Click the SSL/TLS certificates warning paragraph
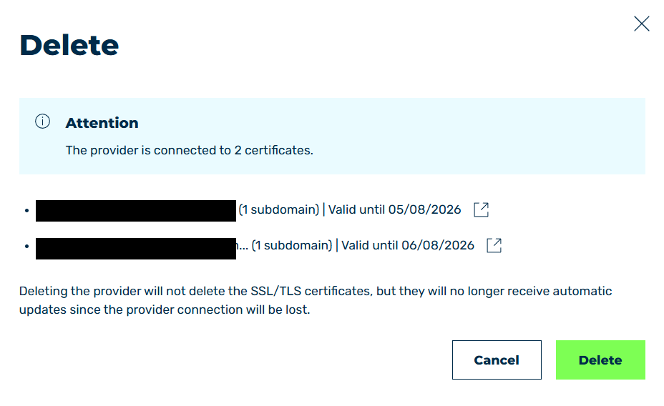This screenshot has height=406, width=664. point(316,300)
